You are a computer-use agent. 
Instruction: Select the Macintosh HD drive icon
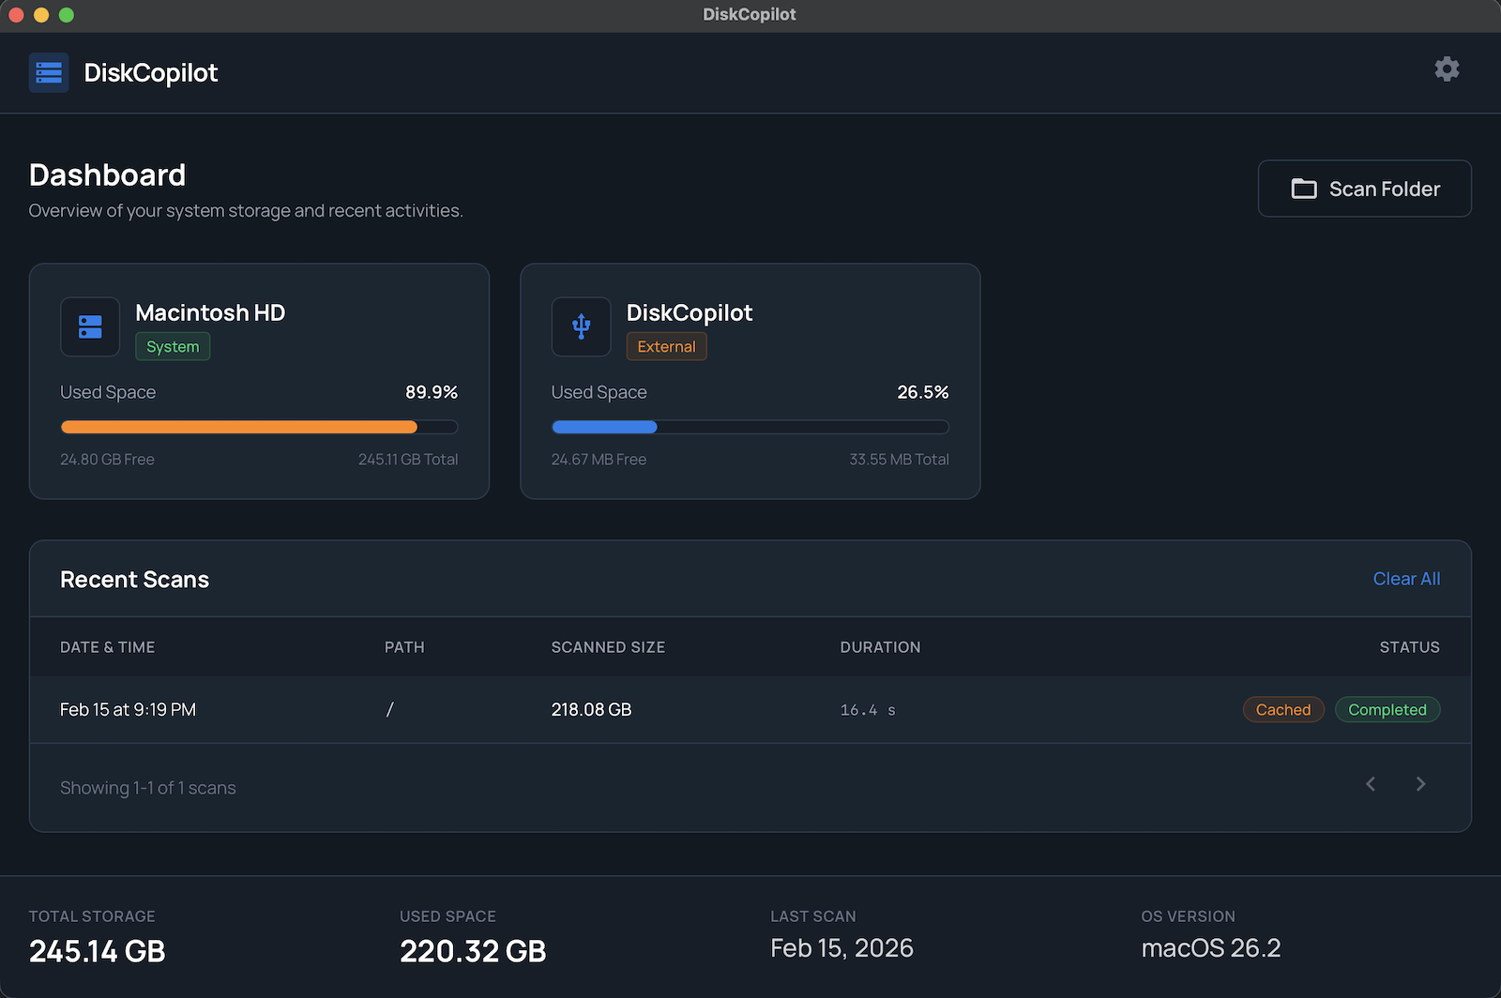click(x=89, y=326)
